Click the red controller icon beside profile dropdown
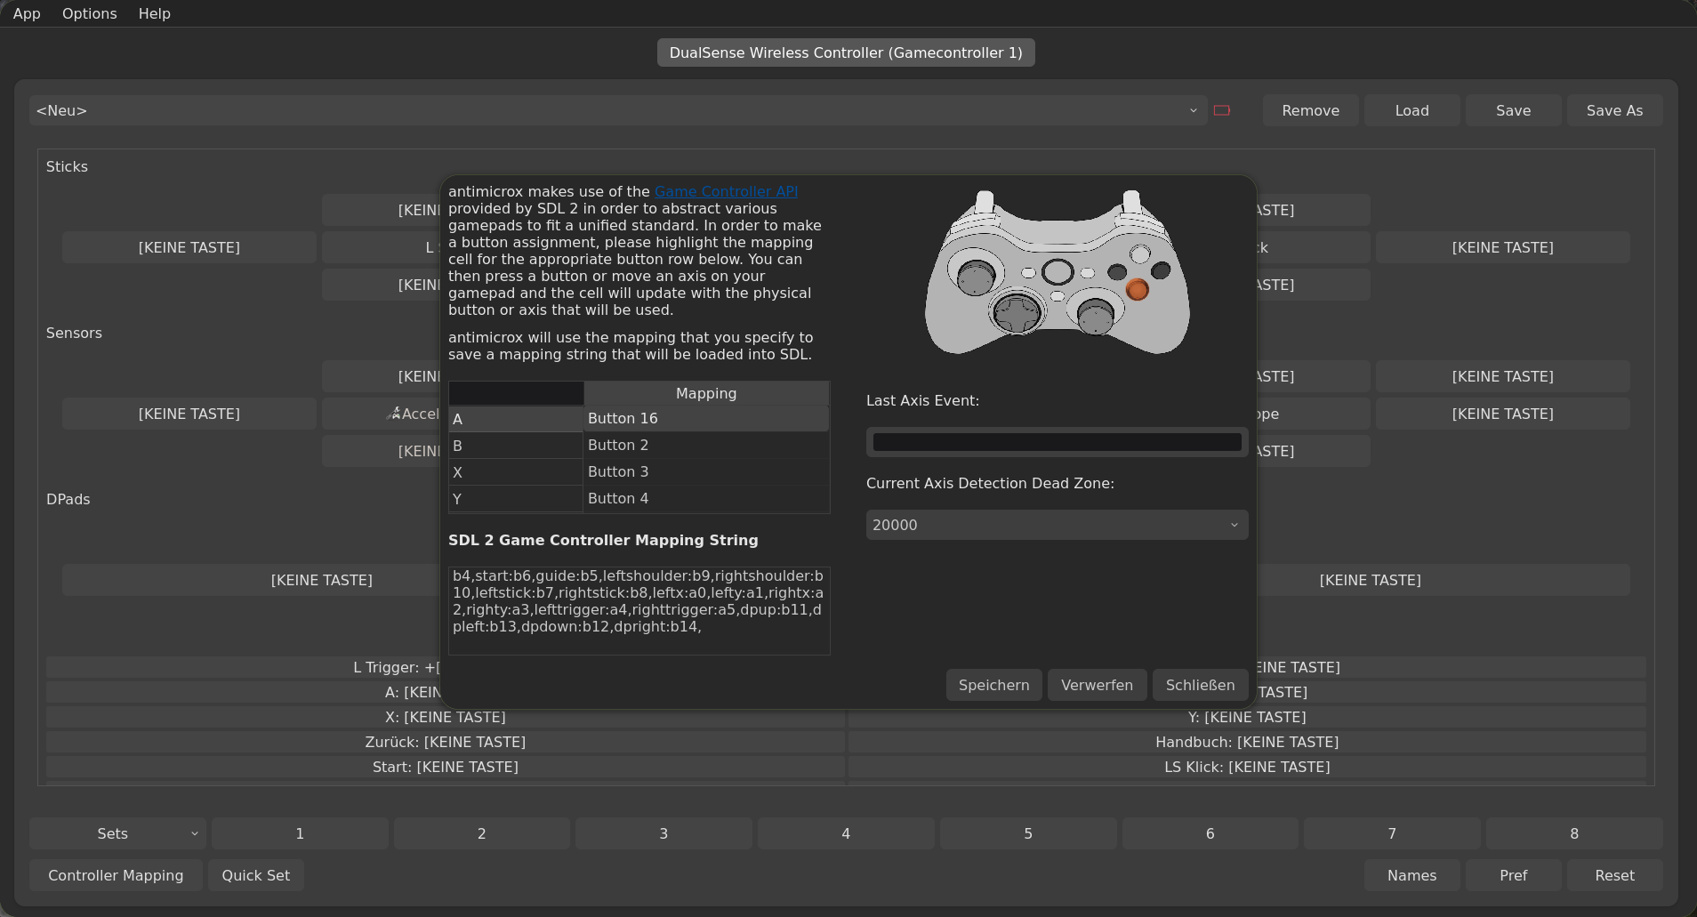 coord(1222,110)
